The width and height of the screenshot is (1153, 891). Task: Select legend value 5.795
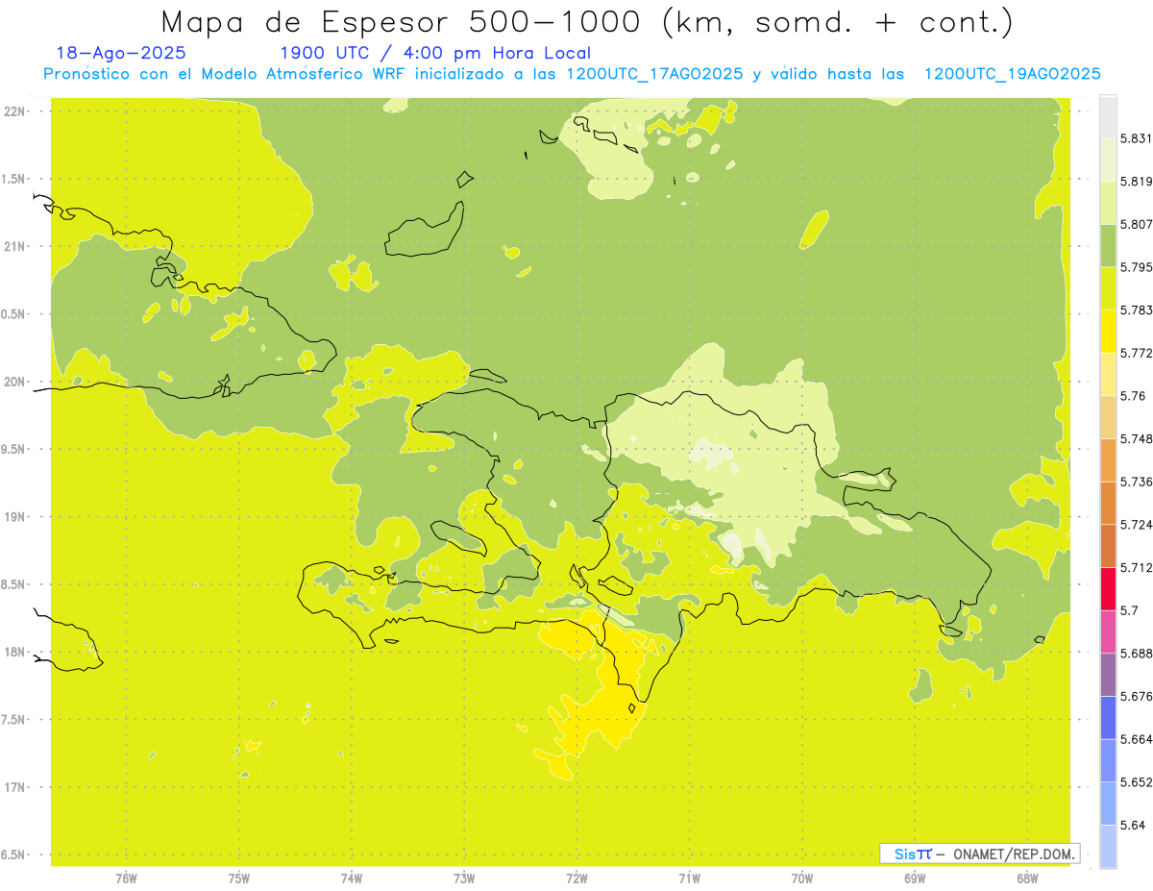coord(1136,267)
